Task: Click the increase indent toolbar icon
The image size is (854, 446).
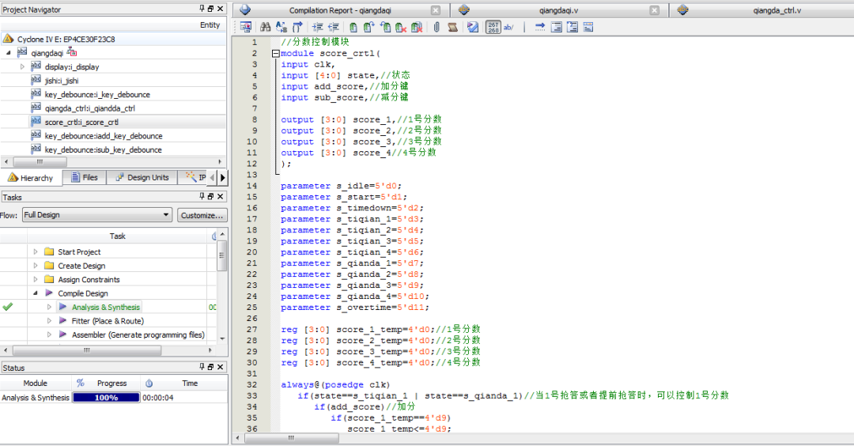Action: 316,27
